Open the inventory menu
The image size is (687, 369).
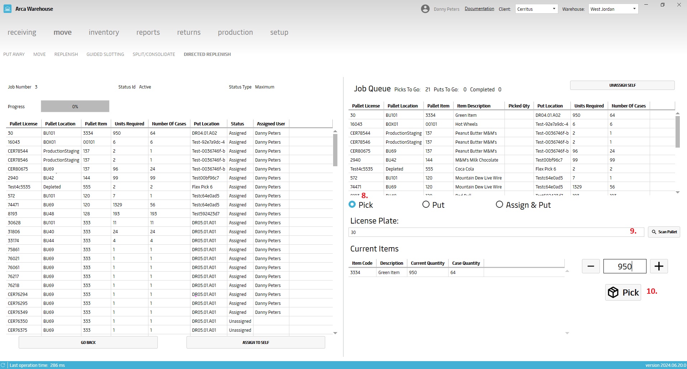(104, 32)
